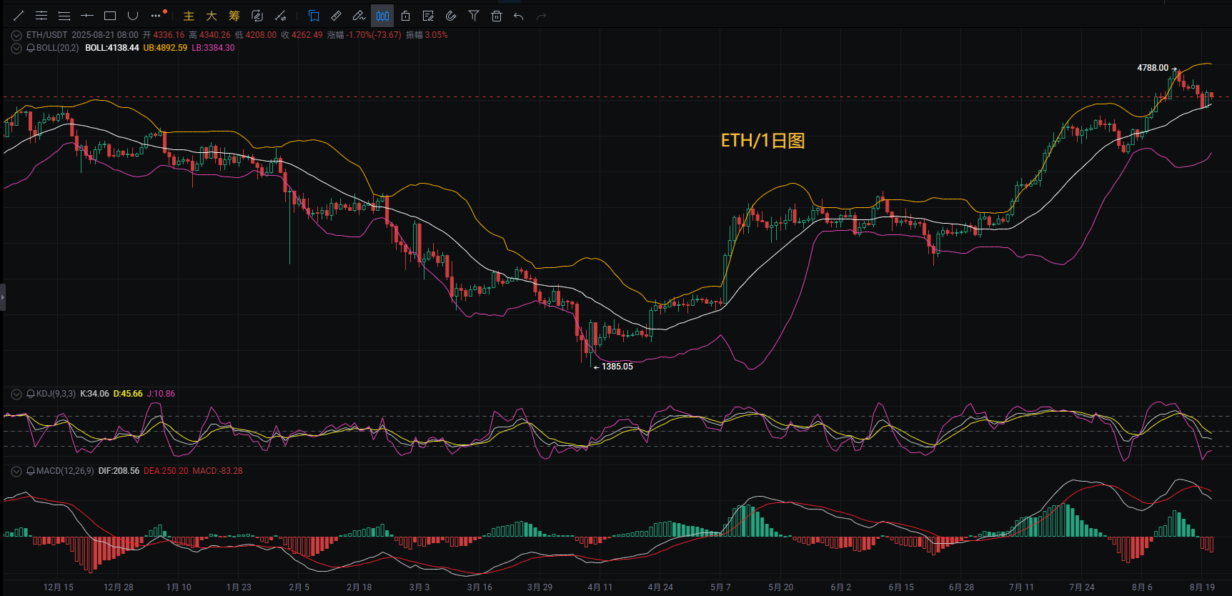Toggle the MACD indicator alert bell
This screenshot has width=1232, height=596.
click(31, 471)
